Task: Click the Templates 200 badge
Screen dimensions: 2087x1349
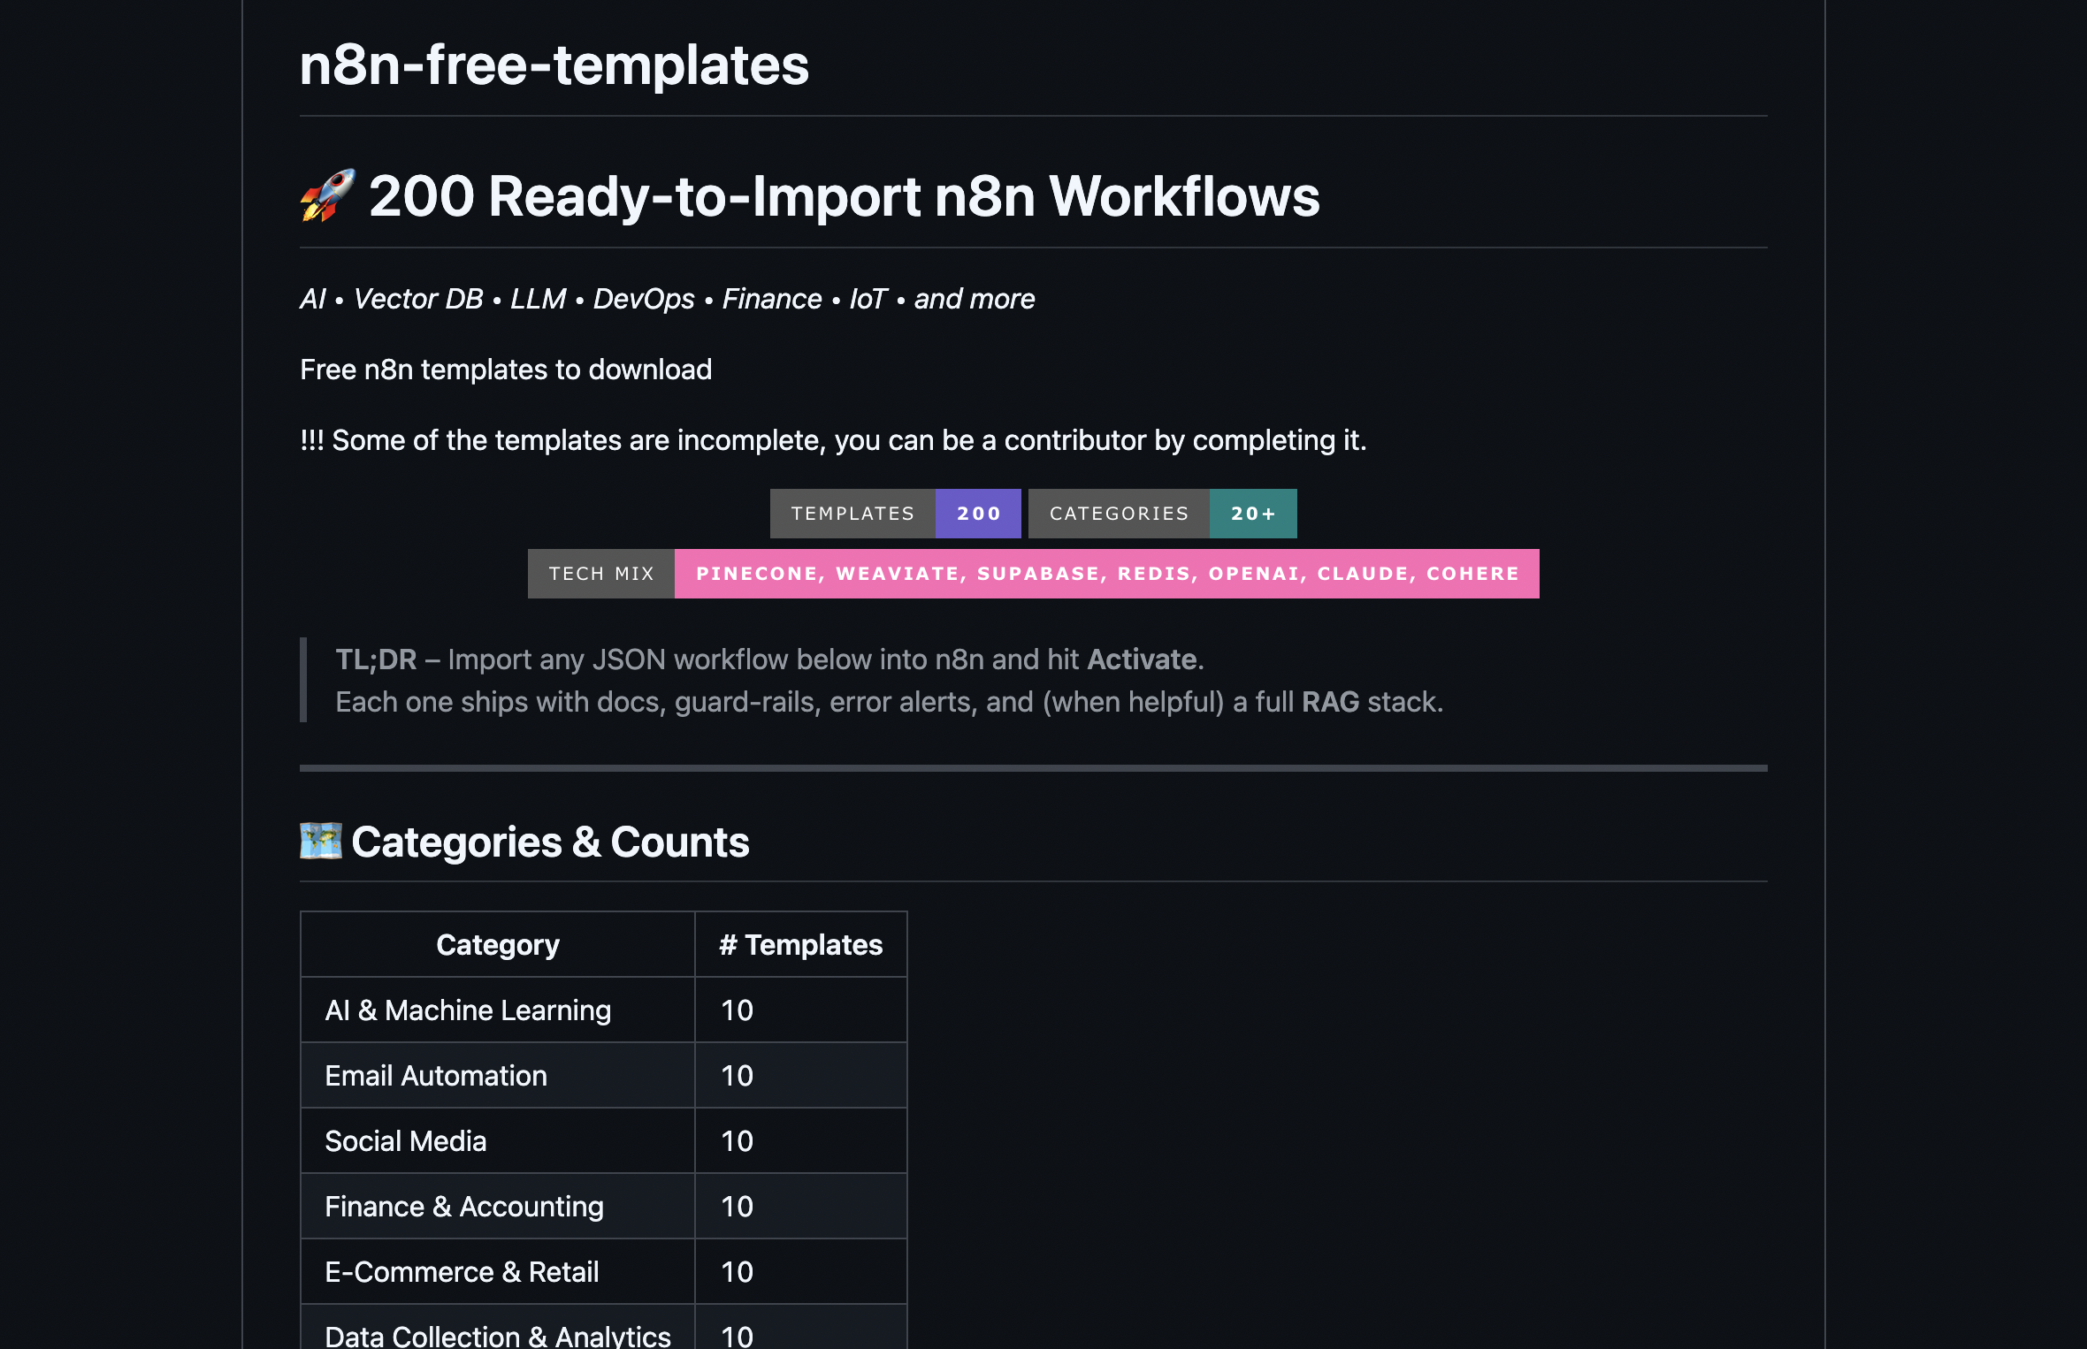Action: (x=895, y=514)
